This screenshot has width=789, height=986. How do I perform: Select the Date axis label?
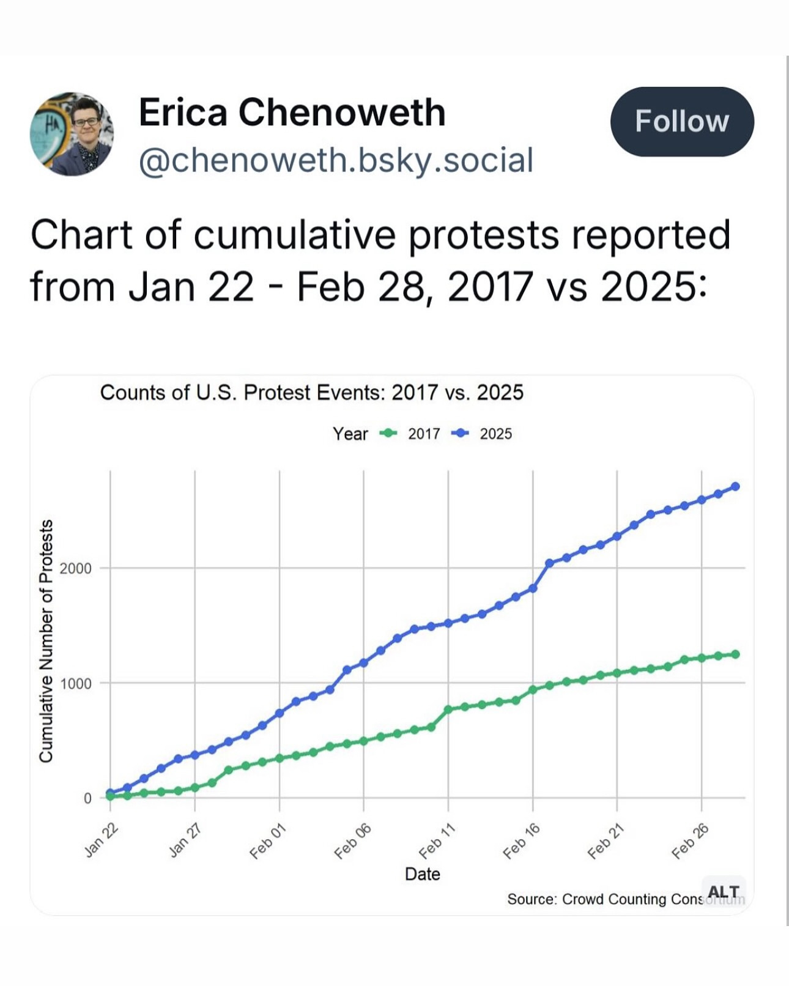[423, 875]
